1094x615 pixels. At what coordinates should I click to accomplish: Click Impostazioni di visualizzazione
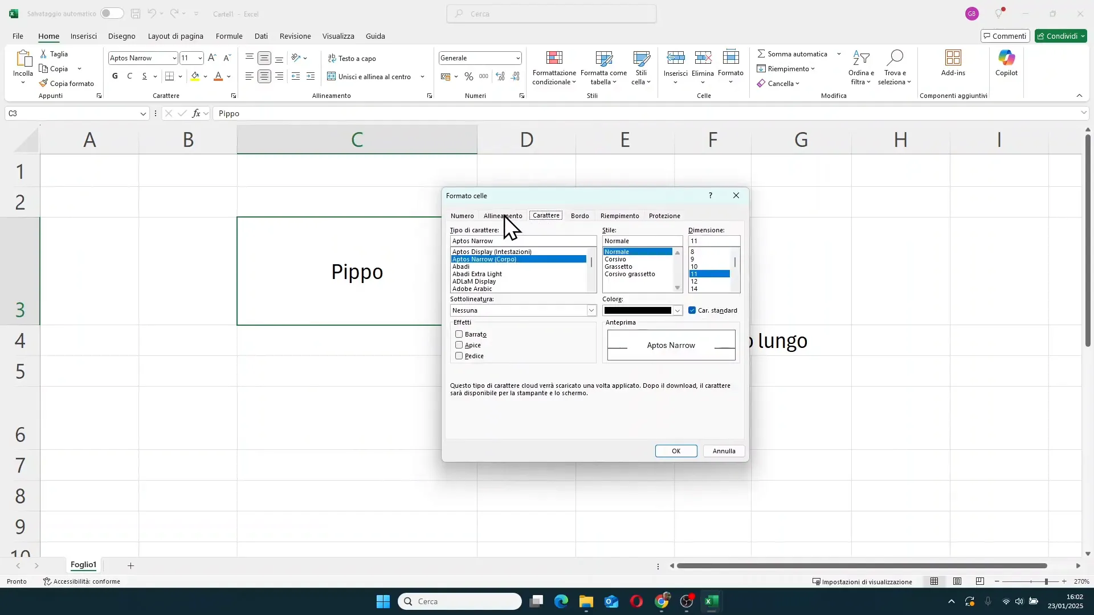[862, 581]
